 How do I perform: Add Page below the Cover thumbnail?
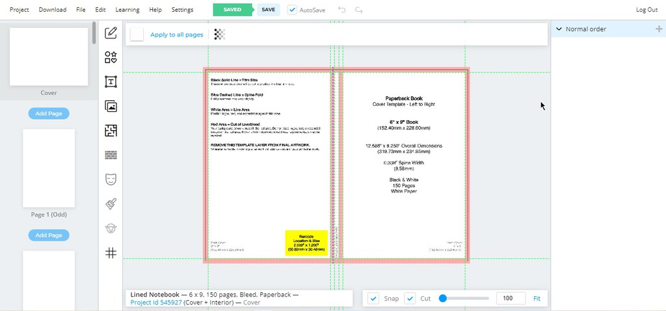49,113
